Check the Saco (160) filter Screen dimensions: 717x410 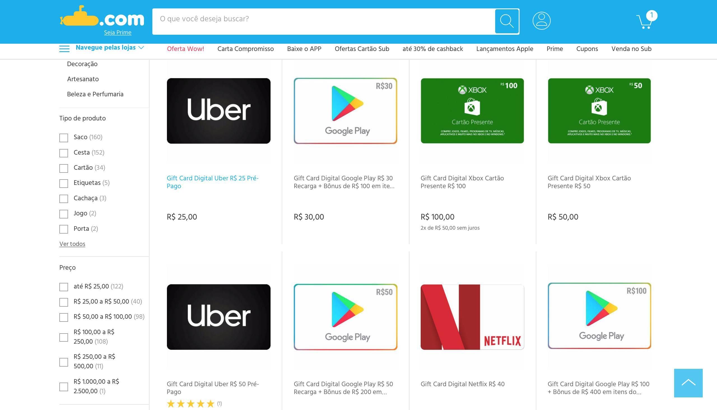[x=64, y=138]
